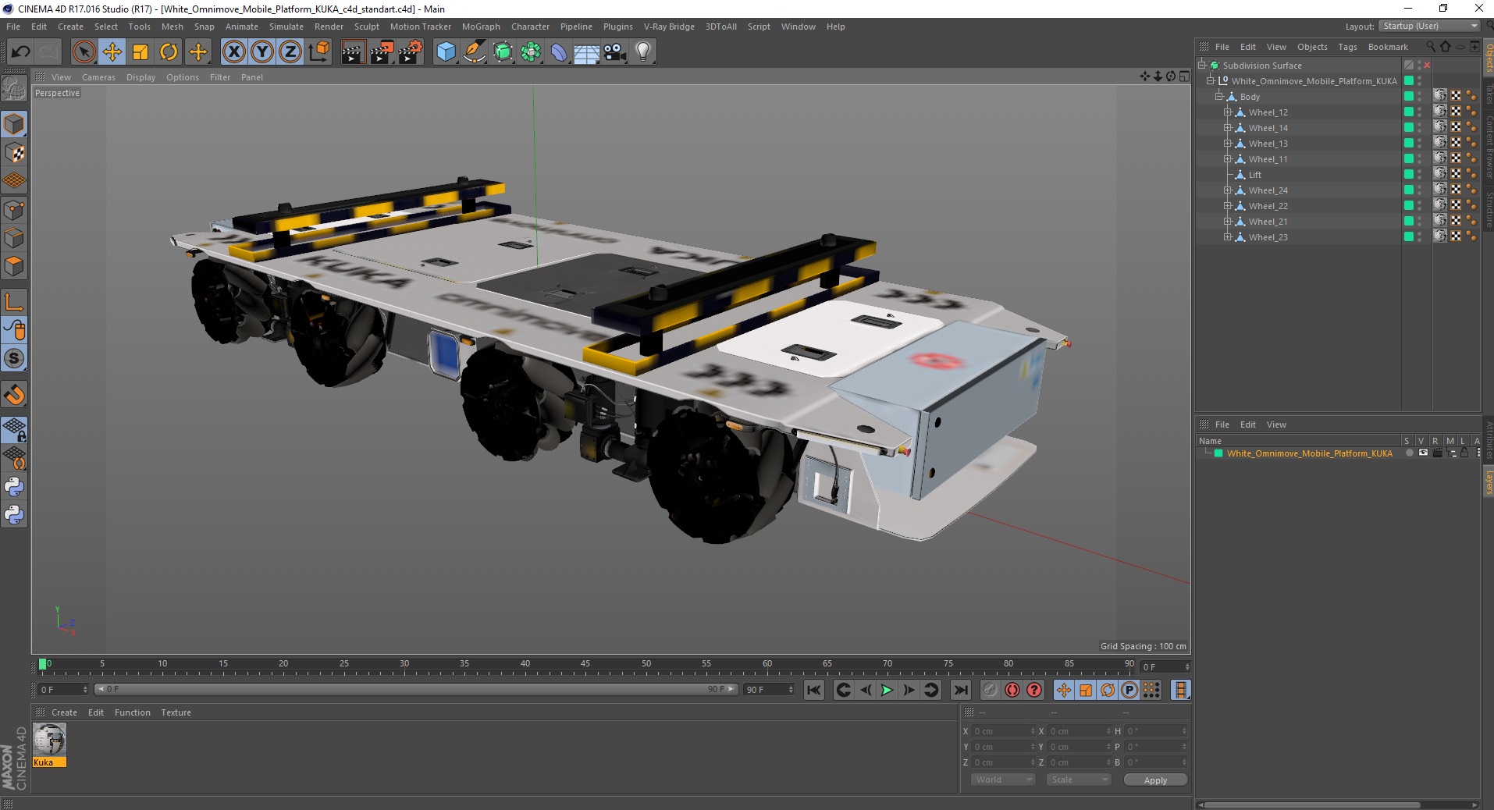Image resolution: width=1494 pixels, height=810 pixels.
Task: Click the Undo arrow icon
Action: [x=20, y=52]
